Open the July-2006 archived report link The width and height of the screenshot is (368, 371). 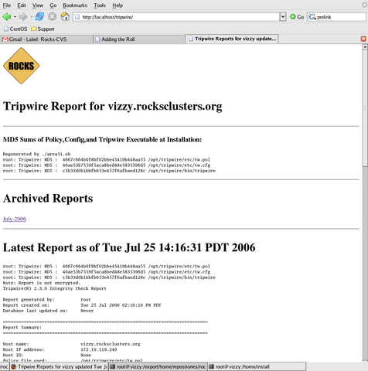(15, 219)
